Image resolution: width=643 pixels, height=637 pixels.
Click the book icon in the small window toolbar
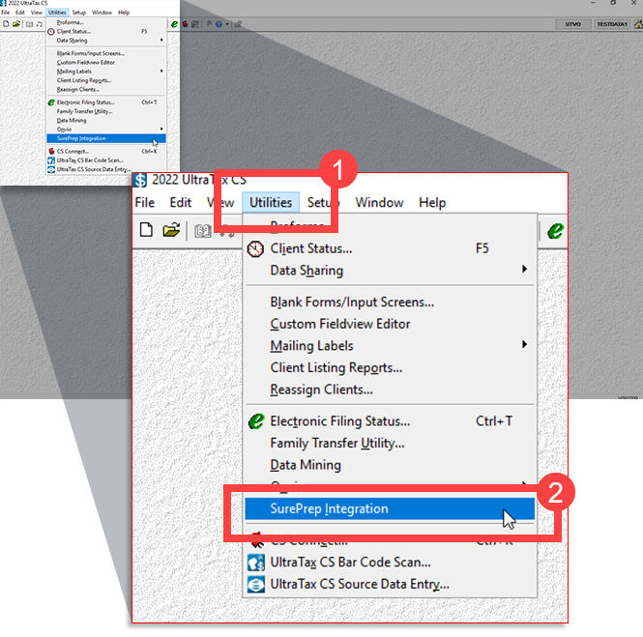tap(30, 24)
